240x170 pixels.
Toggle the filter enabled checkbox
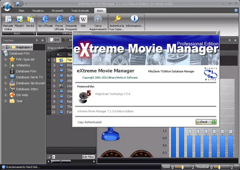49,157
